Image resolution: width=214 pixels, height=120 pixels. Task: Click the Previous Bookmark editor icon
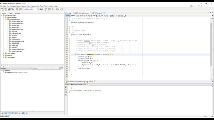[x=102, y=16]
